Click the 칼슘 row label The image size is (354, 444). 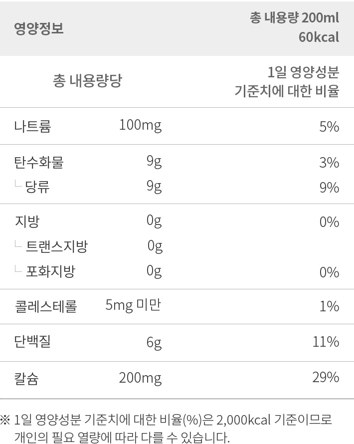pos(26,379)
